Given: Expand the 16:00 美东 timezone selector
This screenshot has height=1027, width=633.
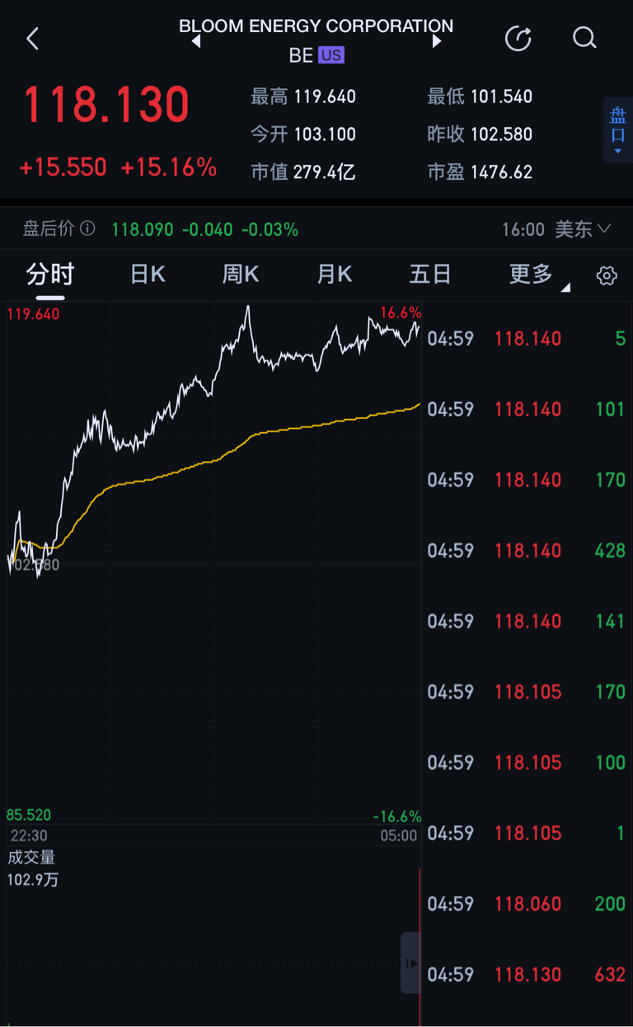Looking at the screenshot, I should click(x=557, y=228).
